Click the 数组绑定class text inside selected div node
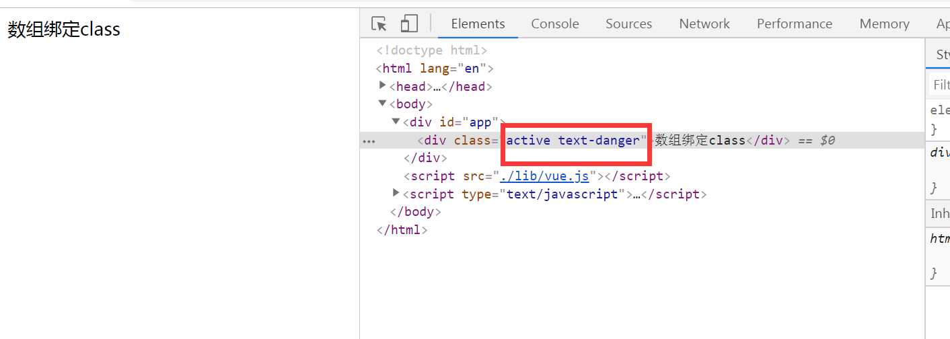 point(700,141)
